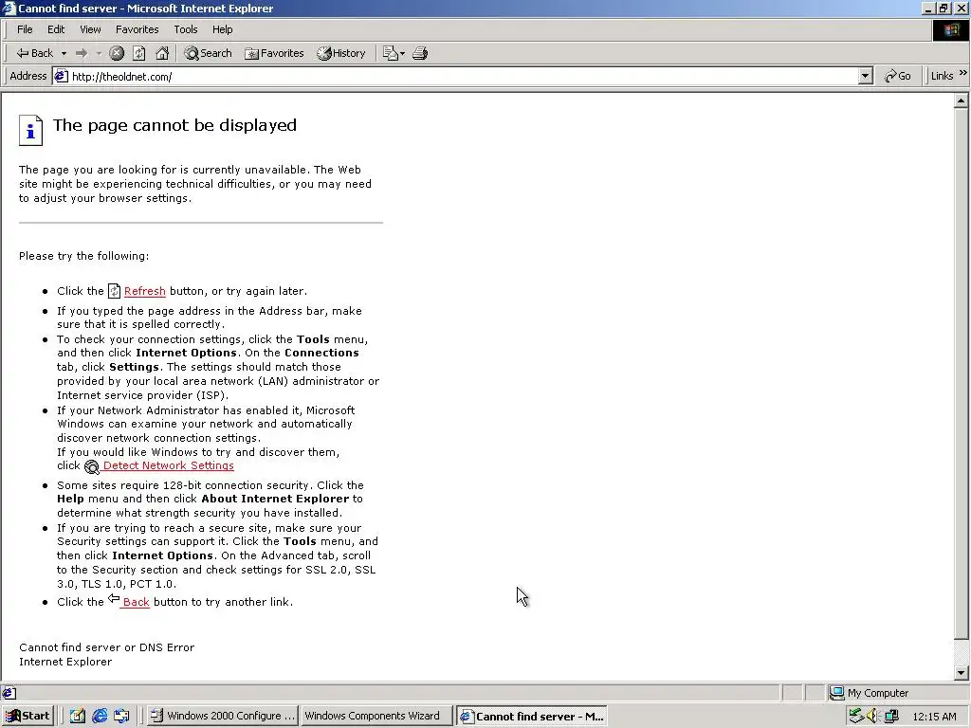
Task: Launch the Show Desktop quick launch icon
Action: point(78,716)
